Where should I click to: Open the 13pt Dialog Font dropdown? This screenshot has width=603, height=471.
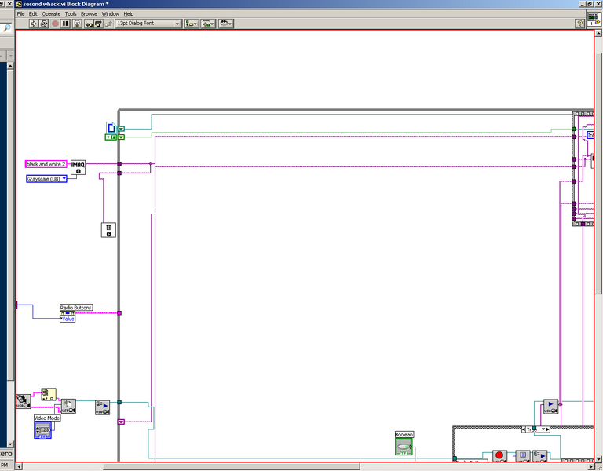point(148,24)
